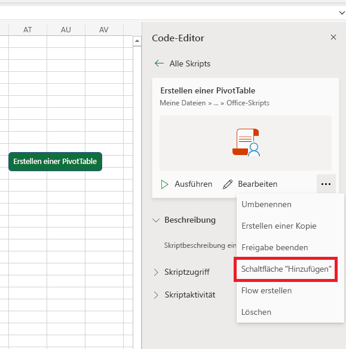This screenshot has width=346, height=349.
Task: Select the AU column header
Action: (66, 29)
